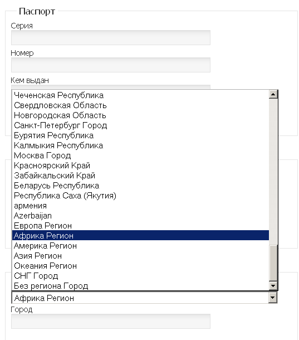Focus the Город input field
The width and height of the screenshot is (299, 340).
111,321
